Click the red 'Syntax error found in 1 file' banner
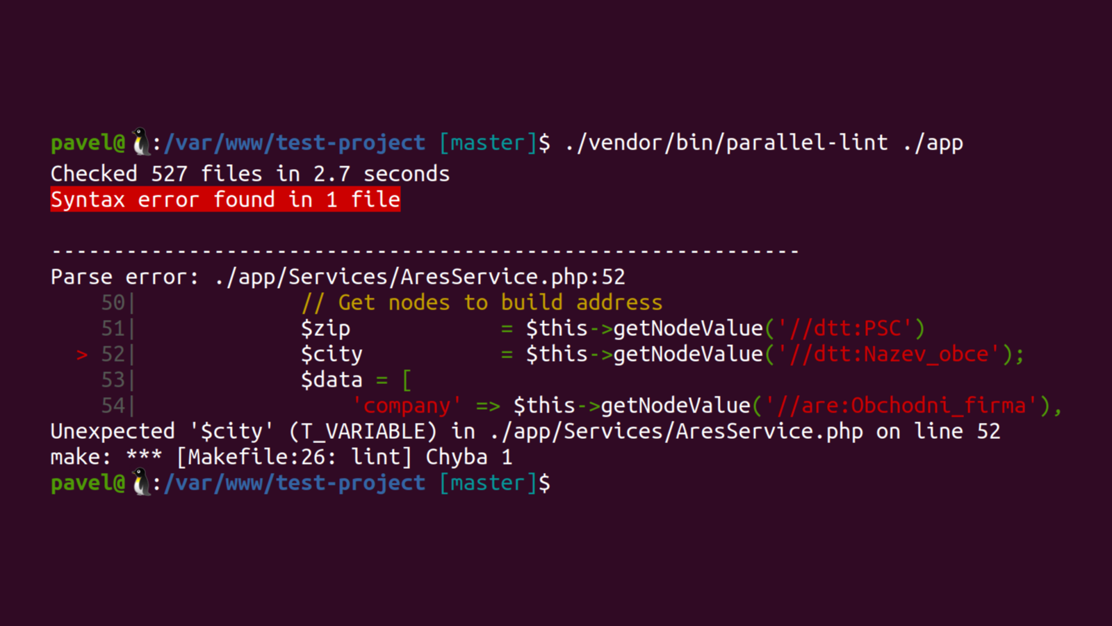The width and height of the screenshot is (1112, 626). [225, 200]
